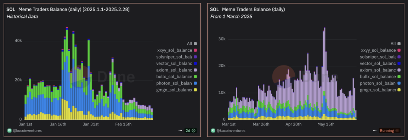Viewport: 408px width, 140px height.
Task: Toggle solsniper series in right chart legend
Action: coord(381,57)
